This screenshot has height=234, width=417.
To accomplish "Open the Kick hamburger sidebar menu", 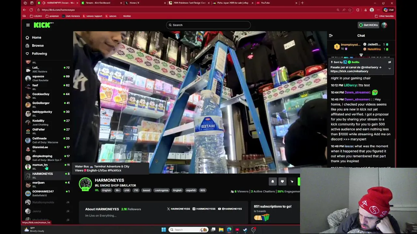I will tap(28, 25).
